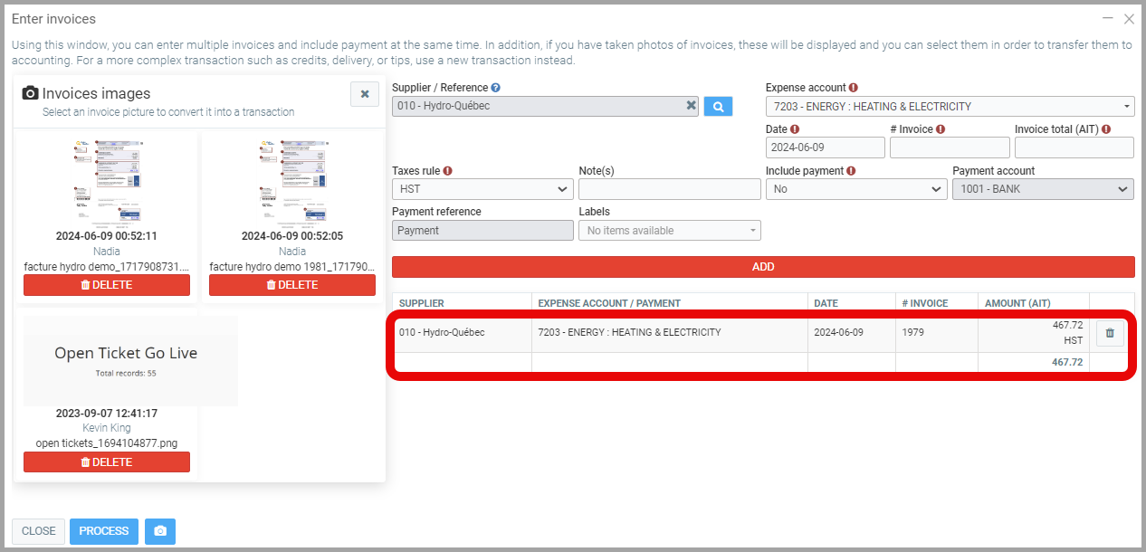Open the Expense account dropdown
Viewport: 1146px width, 552px height.
tap(950, 107)
